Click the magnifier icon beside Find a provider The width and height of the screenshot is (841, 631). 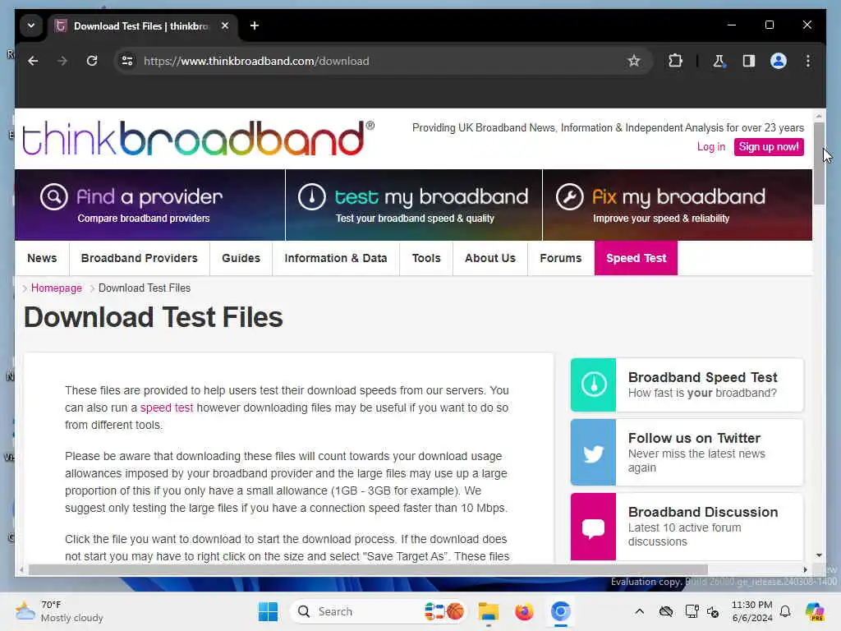53,197
